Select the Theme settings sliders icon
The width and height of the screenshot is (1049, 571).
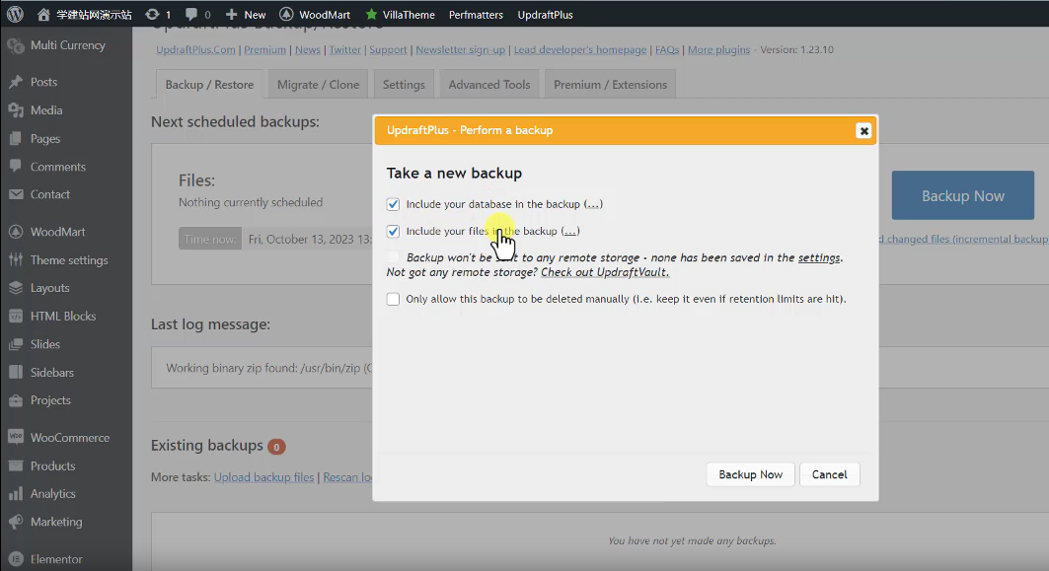(x=16, y=260)
